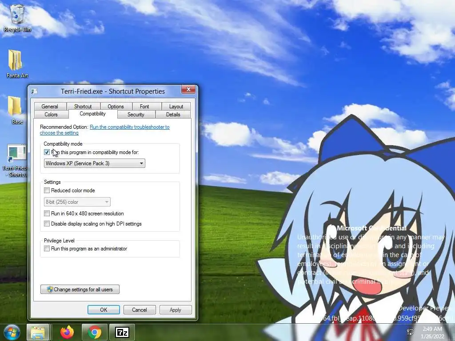The height and width of the screenshot is (341, 455).
Task: Switch to the General tab
Action: pyautogui.click(x=50, y=107)
